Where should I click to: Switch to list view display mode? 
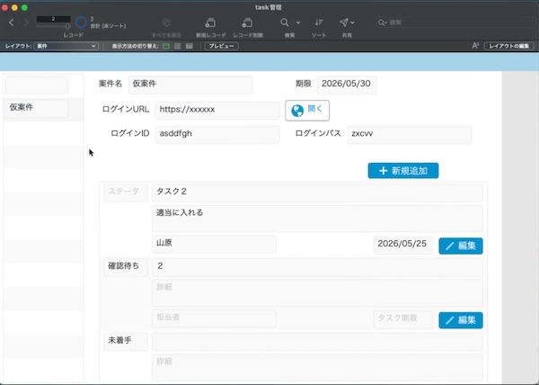pos(177,46)
